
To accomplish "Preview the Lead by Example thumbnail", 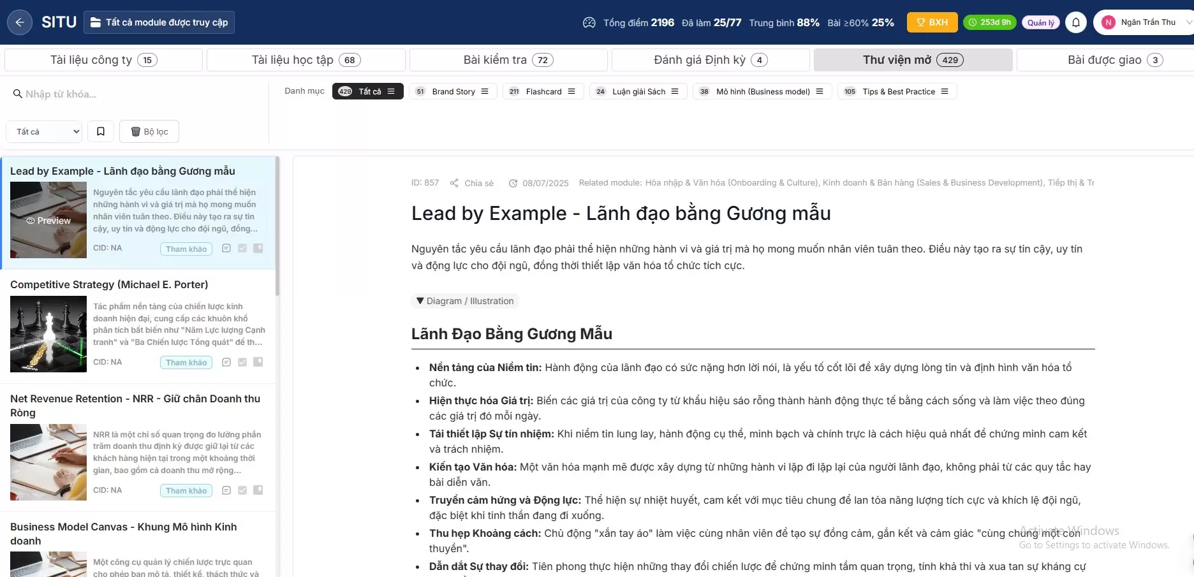I will pyautogui.click(x=48, y=220).
